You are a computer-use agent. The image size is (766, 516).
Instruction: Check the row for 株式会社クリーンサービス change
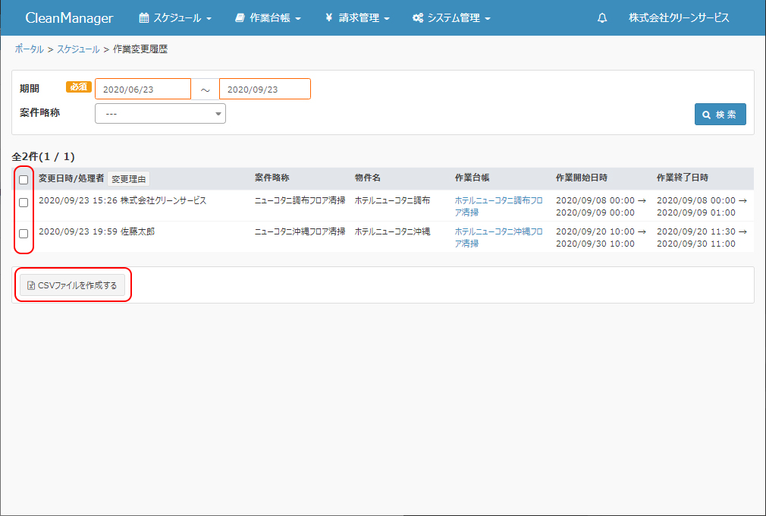(x=24, y=203)
